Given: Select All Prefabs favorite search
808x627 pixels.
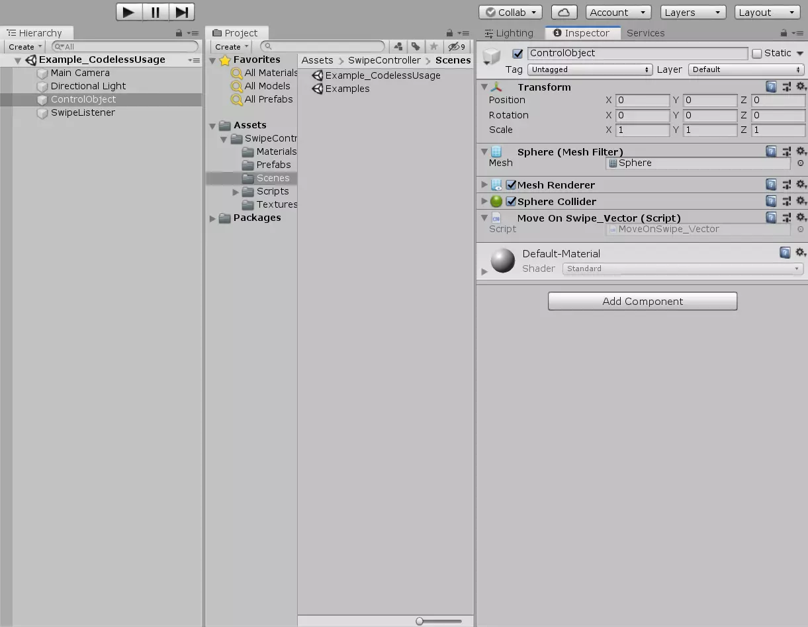Looking at the screenshot, I should pos(269,99).
